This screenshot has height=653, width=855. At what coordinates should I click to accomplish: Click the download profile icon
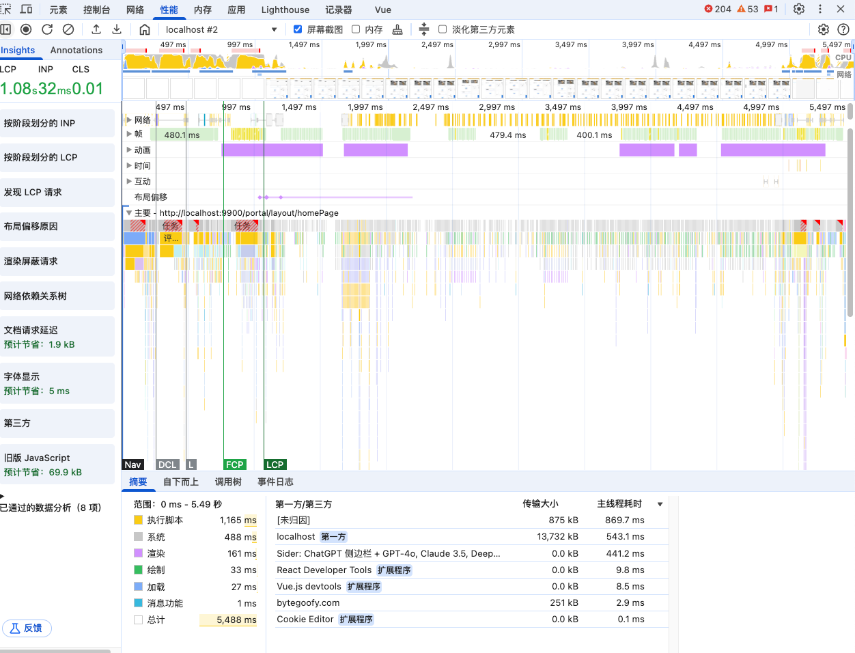(117, 29)
